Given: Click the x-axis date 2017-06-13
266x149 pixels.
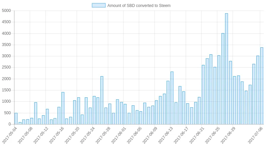Looking at the screenshot, I should coord(165,135).
